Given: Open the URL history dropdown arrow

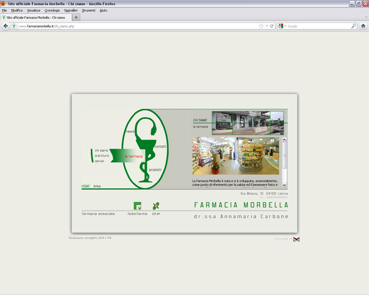Looking at the screenshot, I should [x=267, y=26].
